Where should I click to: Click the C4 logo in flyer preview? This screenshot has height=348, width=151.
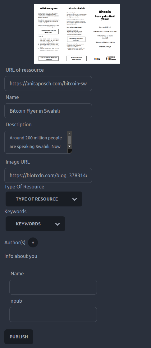pos(97,59)
